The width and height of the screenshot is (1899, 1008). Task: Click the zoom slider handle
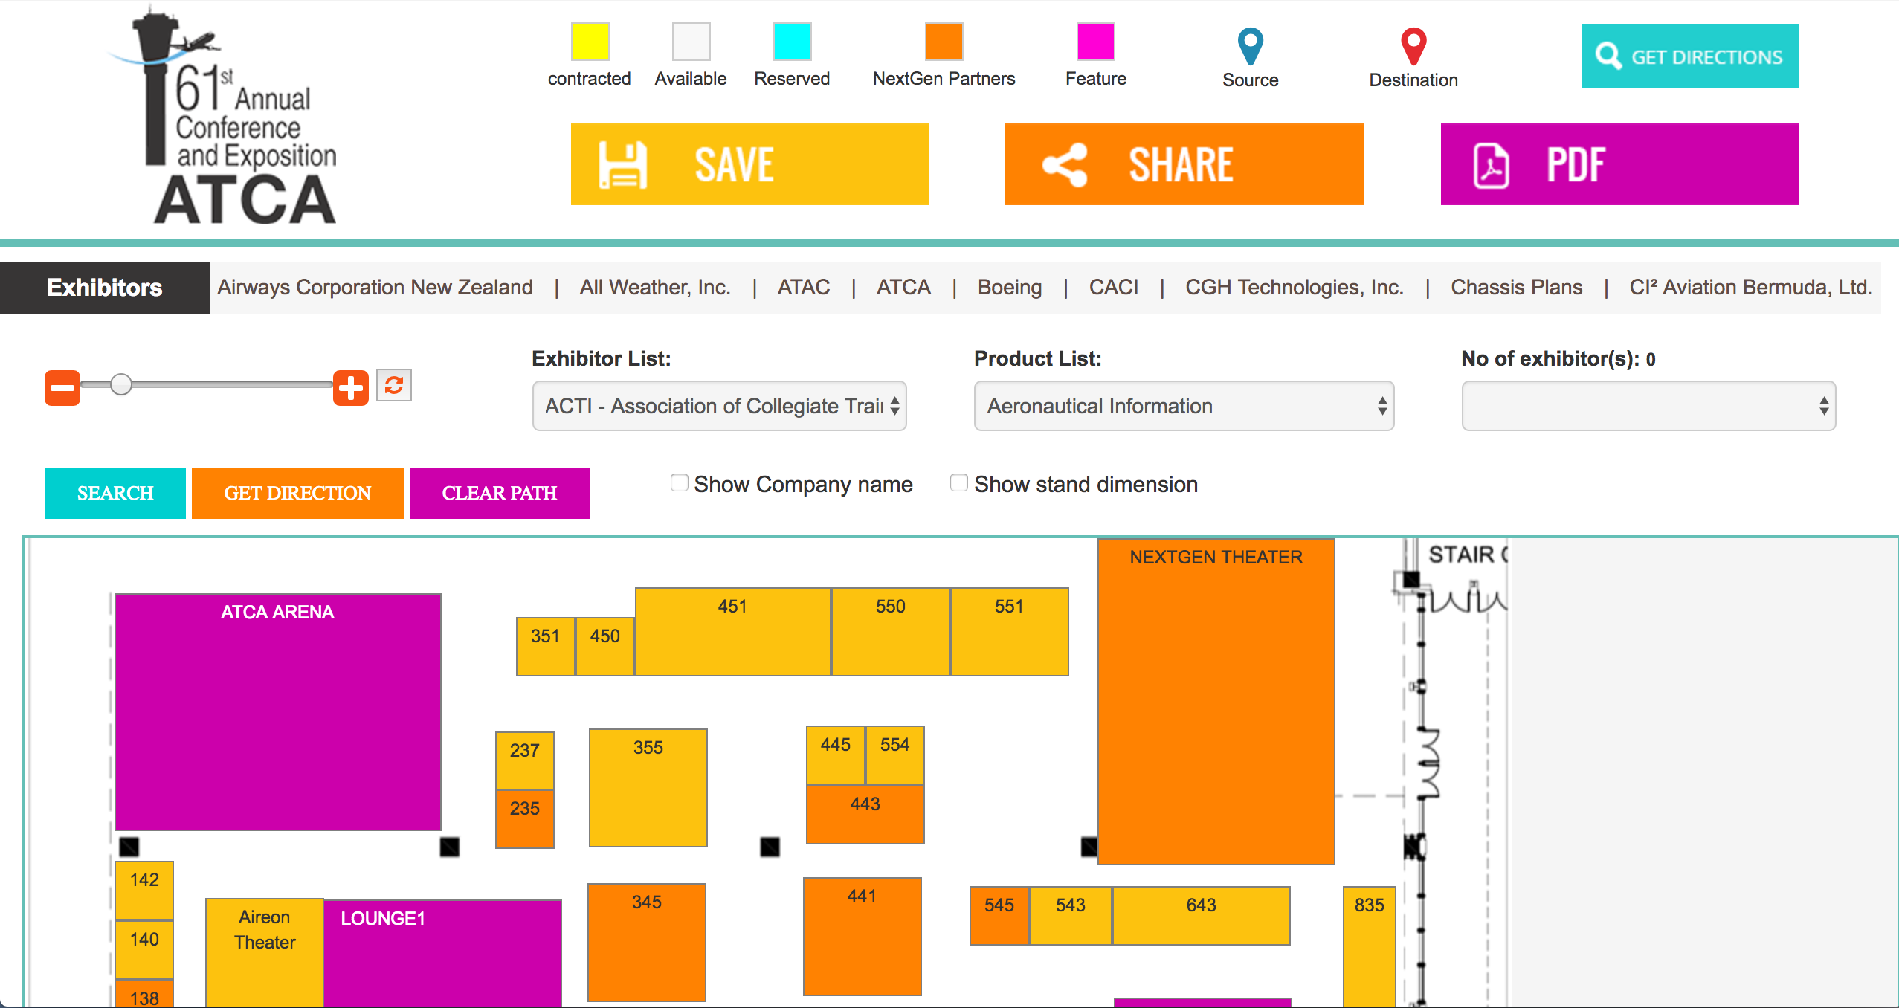(121, 384)
